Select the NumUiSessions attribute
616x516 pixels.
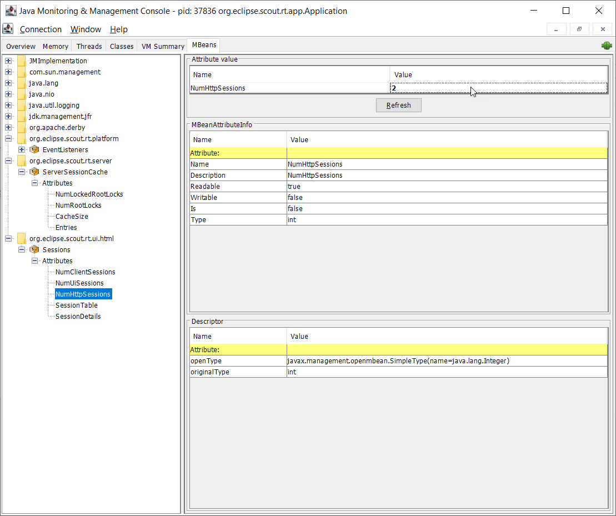tap(79, 283)
